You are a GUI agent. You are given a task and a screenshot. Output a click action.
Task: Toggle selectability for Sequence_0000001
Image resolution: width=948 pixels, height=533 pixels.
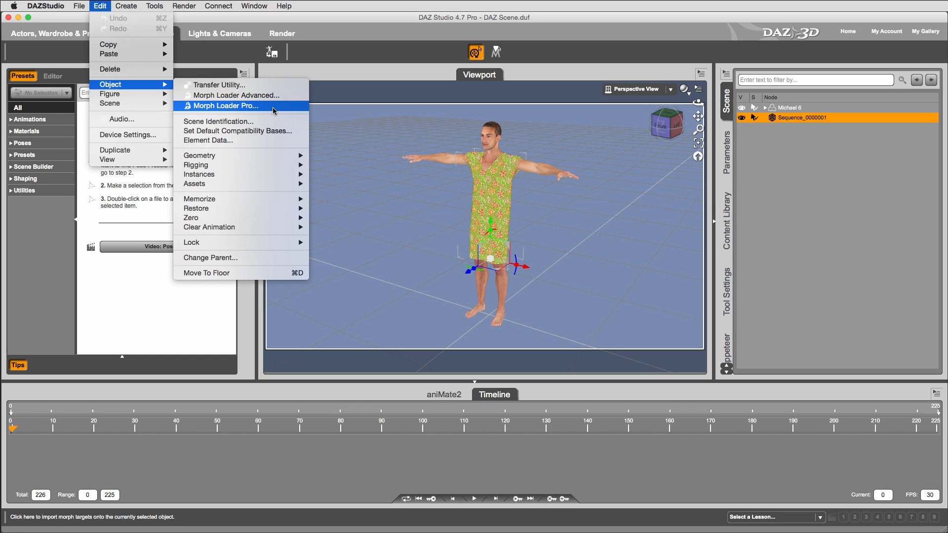[x=754, y=117]
